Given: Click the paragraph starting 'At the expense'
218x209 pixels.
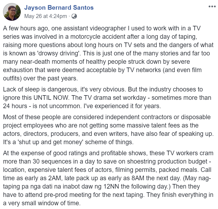Looking at the screenshot, I should click(108, 178).
